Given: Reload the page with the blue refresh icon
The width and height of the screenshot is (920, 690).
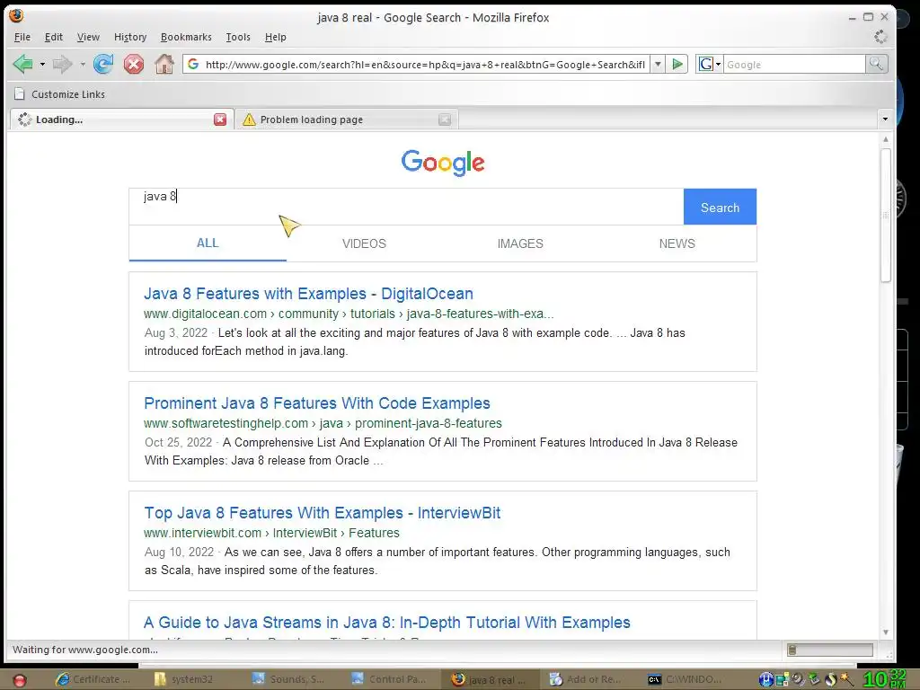Looking at the screenshot, I should [x=103, y=64].
